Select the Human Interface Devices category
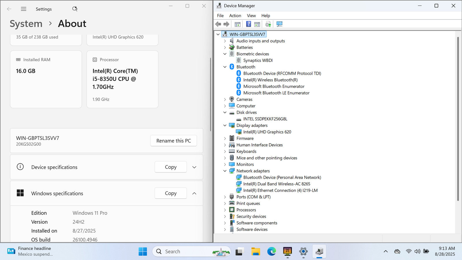 [259, 145]
